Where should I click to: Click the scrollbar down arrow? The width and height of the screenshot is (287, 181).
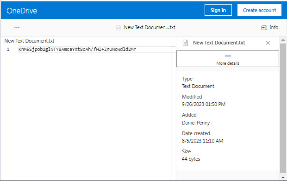[x=283, y=177]
